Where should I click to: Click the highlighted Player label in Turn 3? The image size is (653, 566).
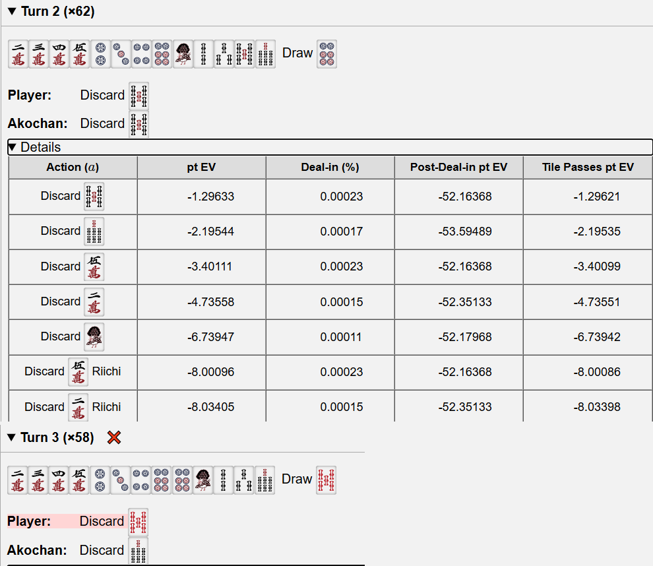pyautogui.click(x=29, y=521)
